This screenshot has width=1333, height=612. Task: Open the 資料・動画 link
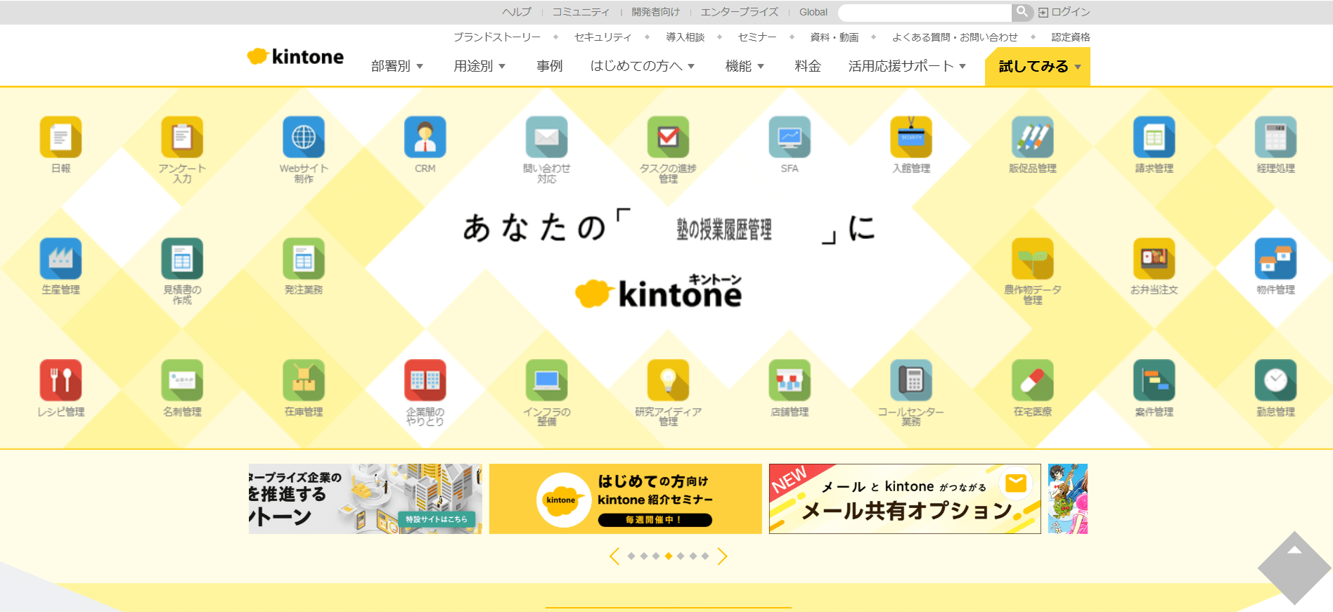[835, 37]
